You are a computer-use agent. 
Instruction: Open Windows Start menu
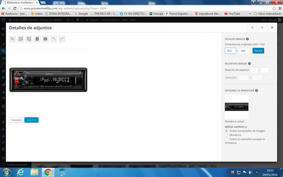tap(6, 172)
